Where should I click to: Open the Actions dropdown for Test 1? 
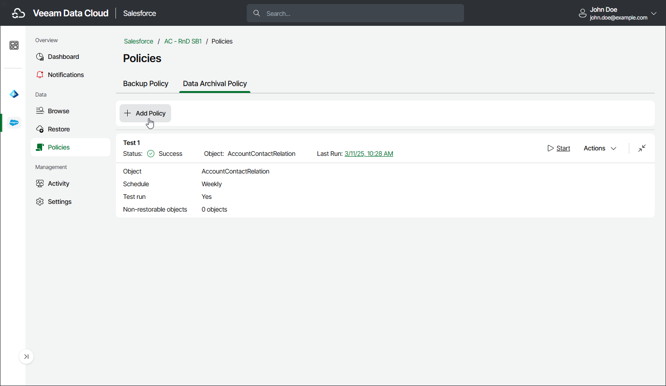coord(600,148)
